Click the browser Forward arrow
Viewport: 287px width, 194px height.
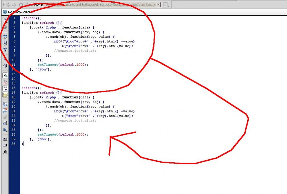pos(14,5)
